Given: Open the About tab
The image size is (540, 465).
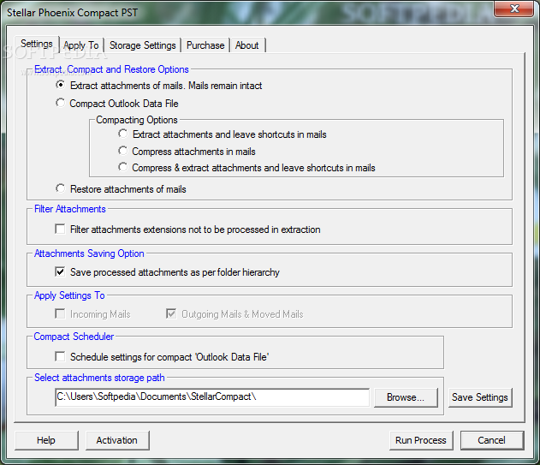Looking at the screenshot, I should pyautogui.click(x=247, y=45).
